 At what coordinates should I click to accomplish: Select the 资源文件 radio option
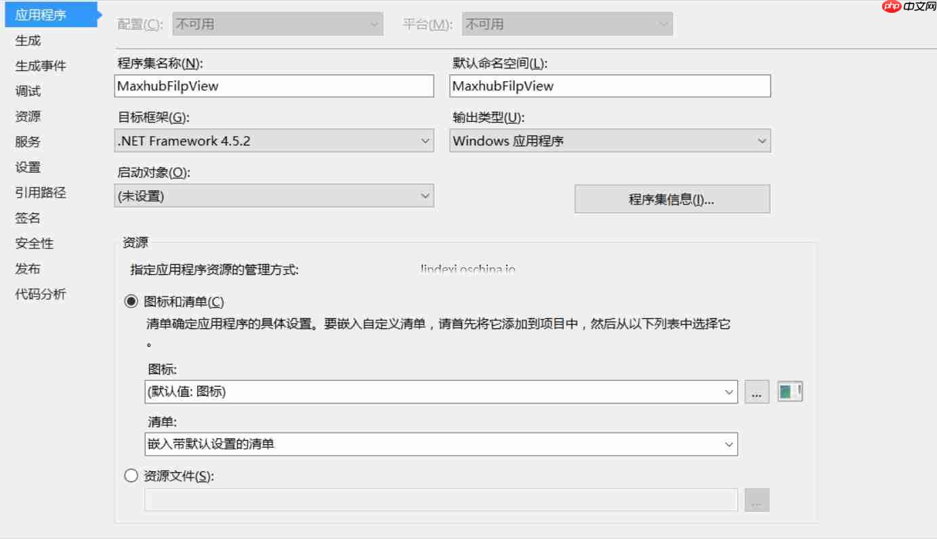tap(131, 475)
